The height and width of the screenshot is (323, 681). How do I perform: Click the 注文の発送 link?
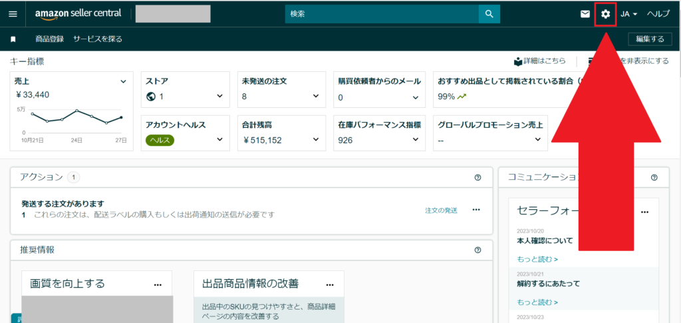(441, 210)
